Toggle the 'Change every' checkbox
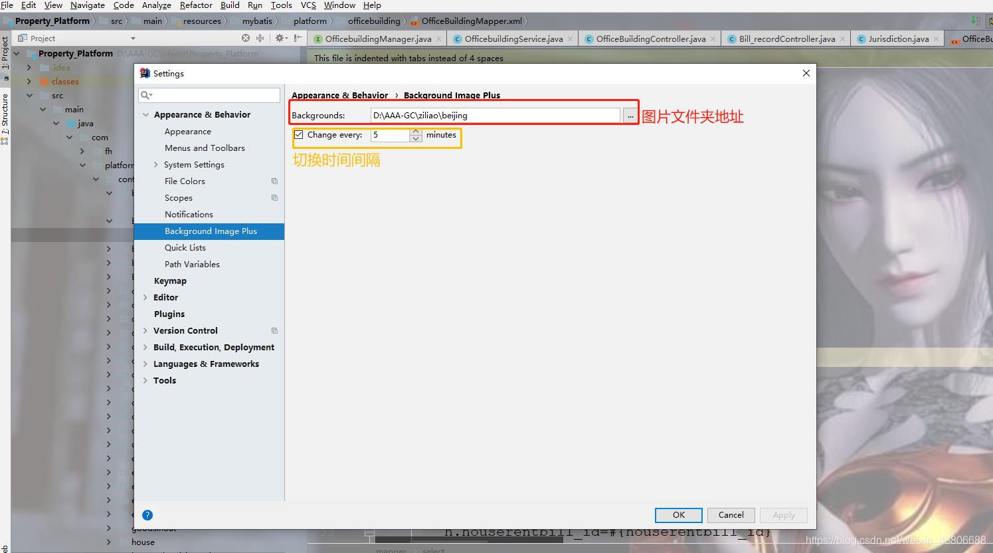993x553 pixels. [299, 135]
